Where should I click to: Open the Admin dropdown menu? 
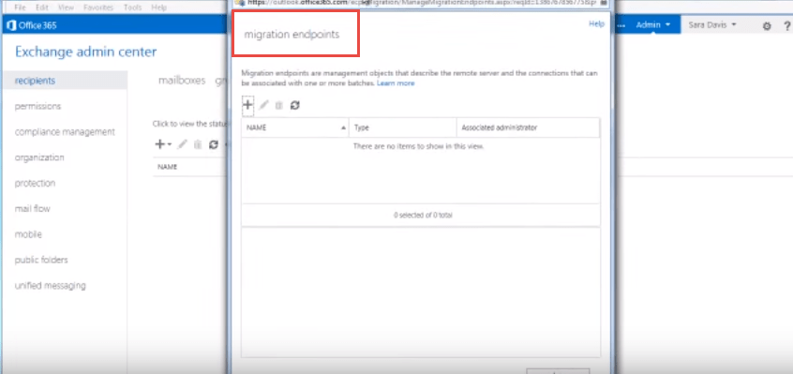coord(653,24)
